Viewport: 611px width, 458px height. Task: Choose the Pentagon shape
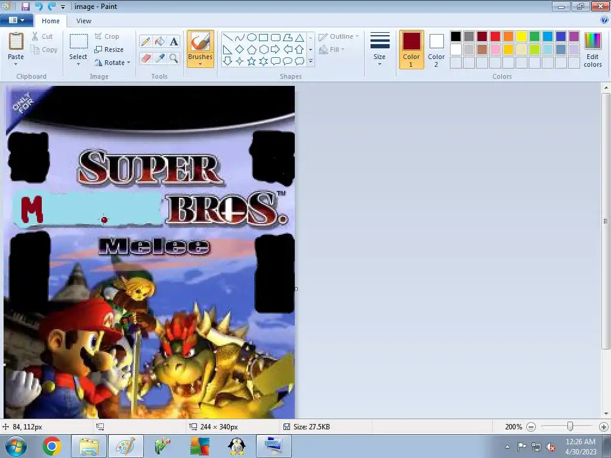tap(252, 49)
